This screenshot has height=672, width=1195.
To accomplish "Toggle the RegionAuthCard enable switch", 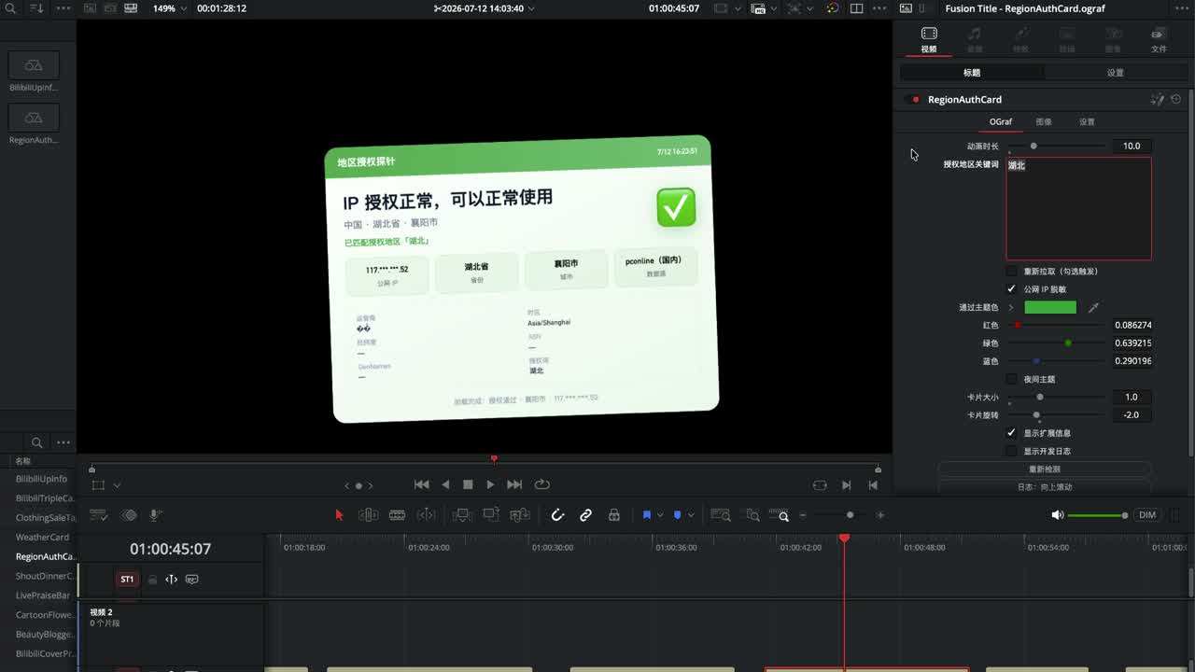I will coord(912,100).
